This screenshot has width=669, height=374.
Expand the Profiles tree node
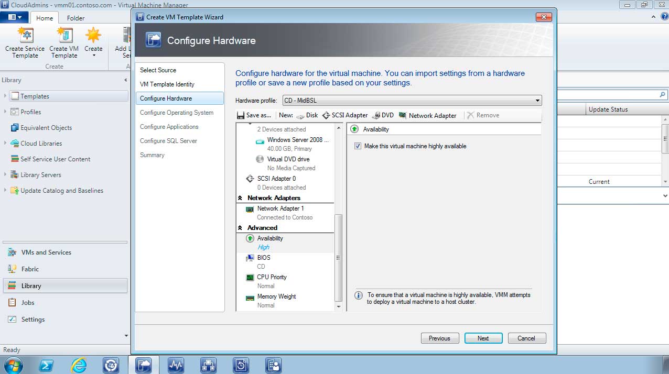[x=6, y=112]
